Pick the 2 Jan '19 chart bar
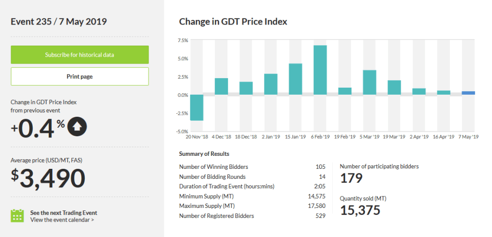The image size is (492, 237). point(271,84)
